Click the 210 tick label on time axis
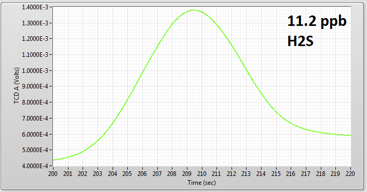Image resolution: width=367 pixels, height=192 pixels. coord(202,174)
